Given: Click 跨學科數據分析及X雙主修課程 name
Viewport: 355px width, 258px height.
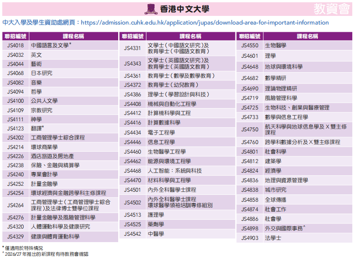Looking at the screenshot, I should [303, 142].
